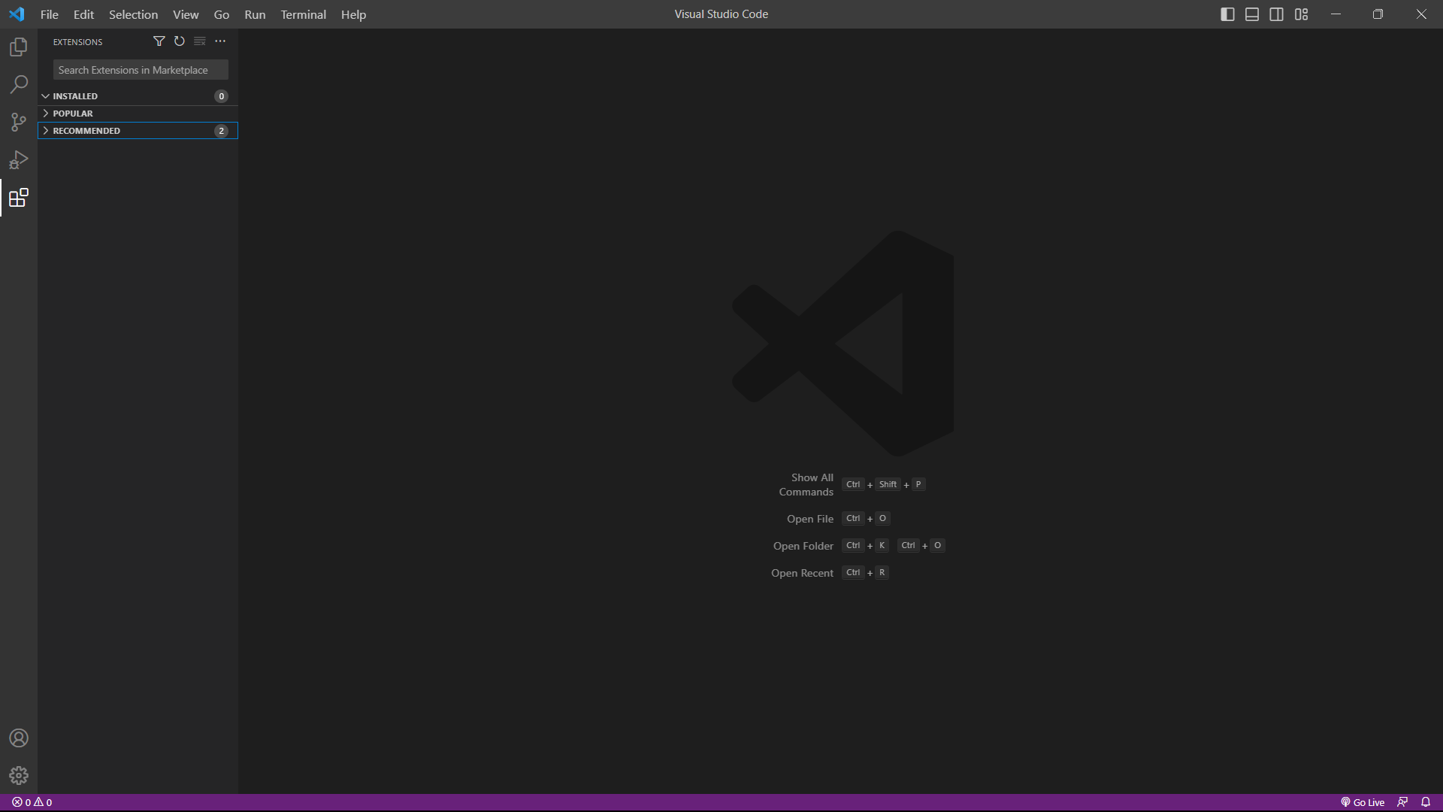Image resolution: width=1443 pixels, height=812 pixels.
Task: Open notifications bell in status bar
Action: pyautogui.click(x=1426, y=802)
